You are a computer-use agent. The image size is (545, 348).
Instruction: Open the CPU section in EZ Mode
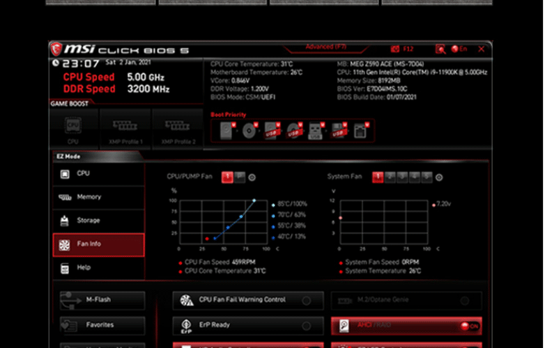[99, 174]
